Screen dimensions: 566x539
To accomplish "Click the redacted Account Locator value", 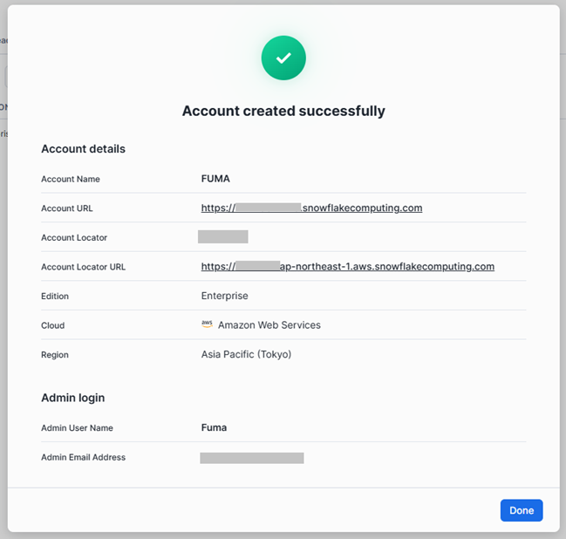I will pos(222,237).
